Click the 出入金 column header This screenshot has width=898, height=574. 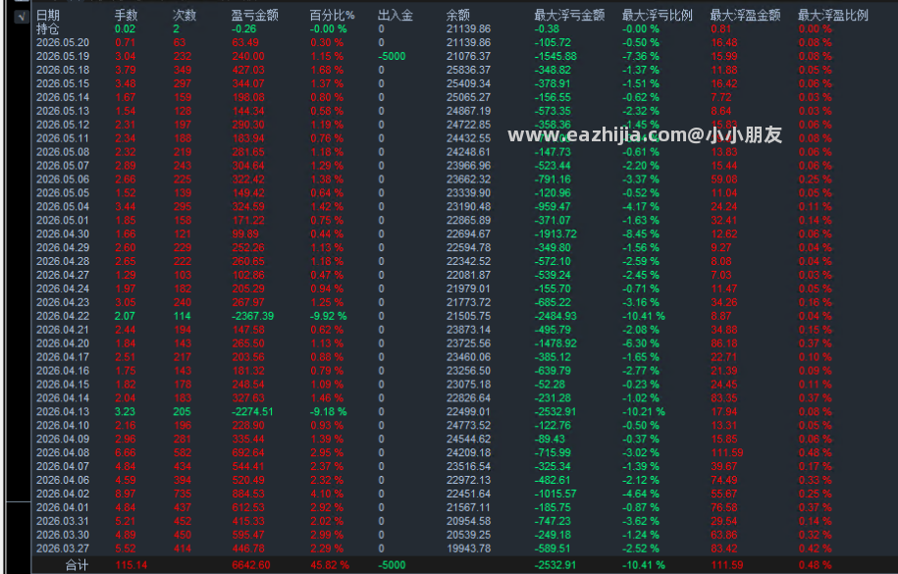tap(396, 16)
